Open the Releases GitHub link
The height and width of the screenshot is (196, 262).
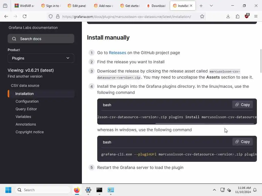coord(117,53)
